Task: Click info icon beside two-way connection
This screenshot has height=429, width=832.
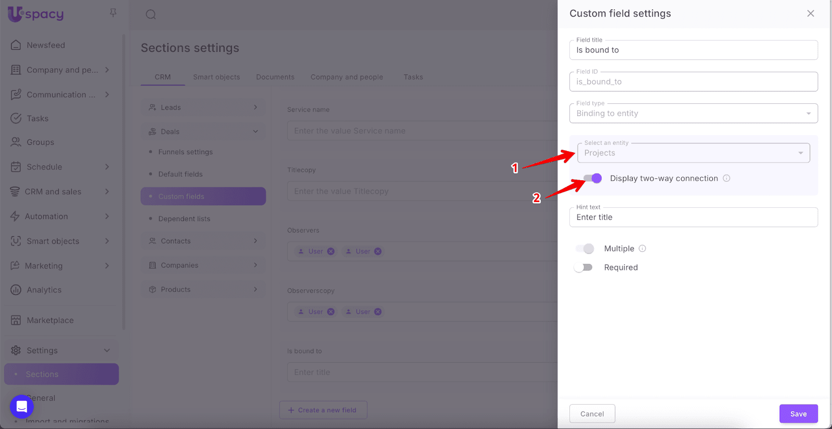Action: pos(726,178)
